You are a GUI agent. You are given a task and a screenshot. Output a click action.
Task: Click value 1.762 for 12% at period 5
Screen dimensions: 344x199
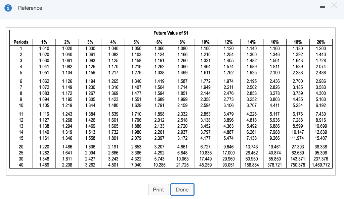228,73
